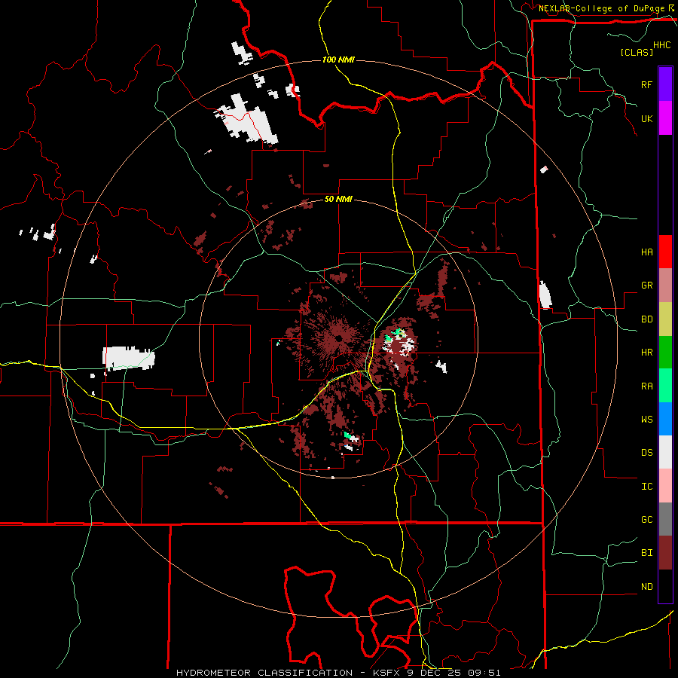The width and height of the screenshot is (678, 678).
Task: Click the RA light-green legend swatch
Action: [665, 386]
